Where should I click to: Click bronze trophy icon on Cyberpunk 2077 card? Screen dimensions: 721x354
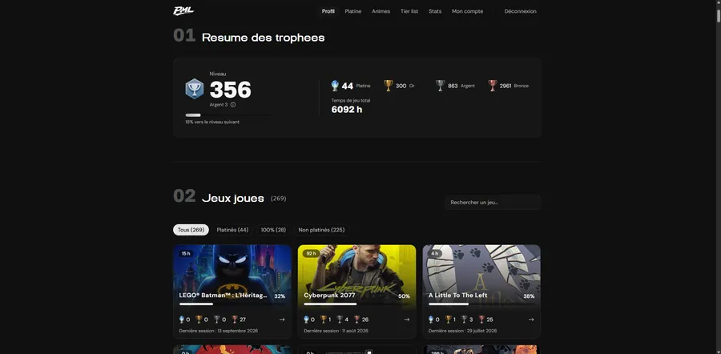357,319
